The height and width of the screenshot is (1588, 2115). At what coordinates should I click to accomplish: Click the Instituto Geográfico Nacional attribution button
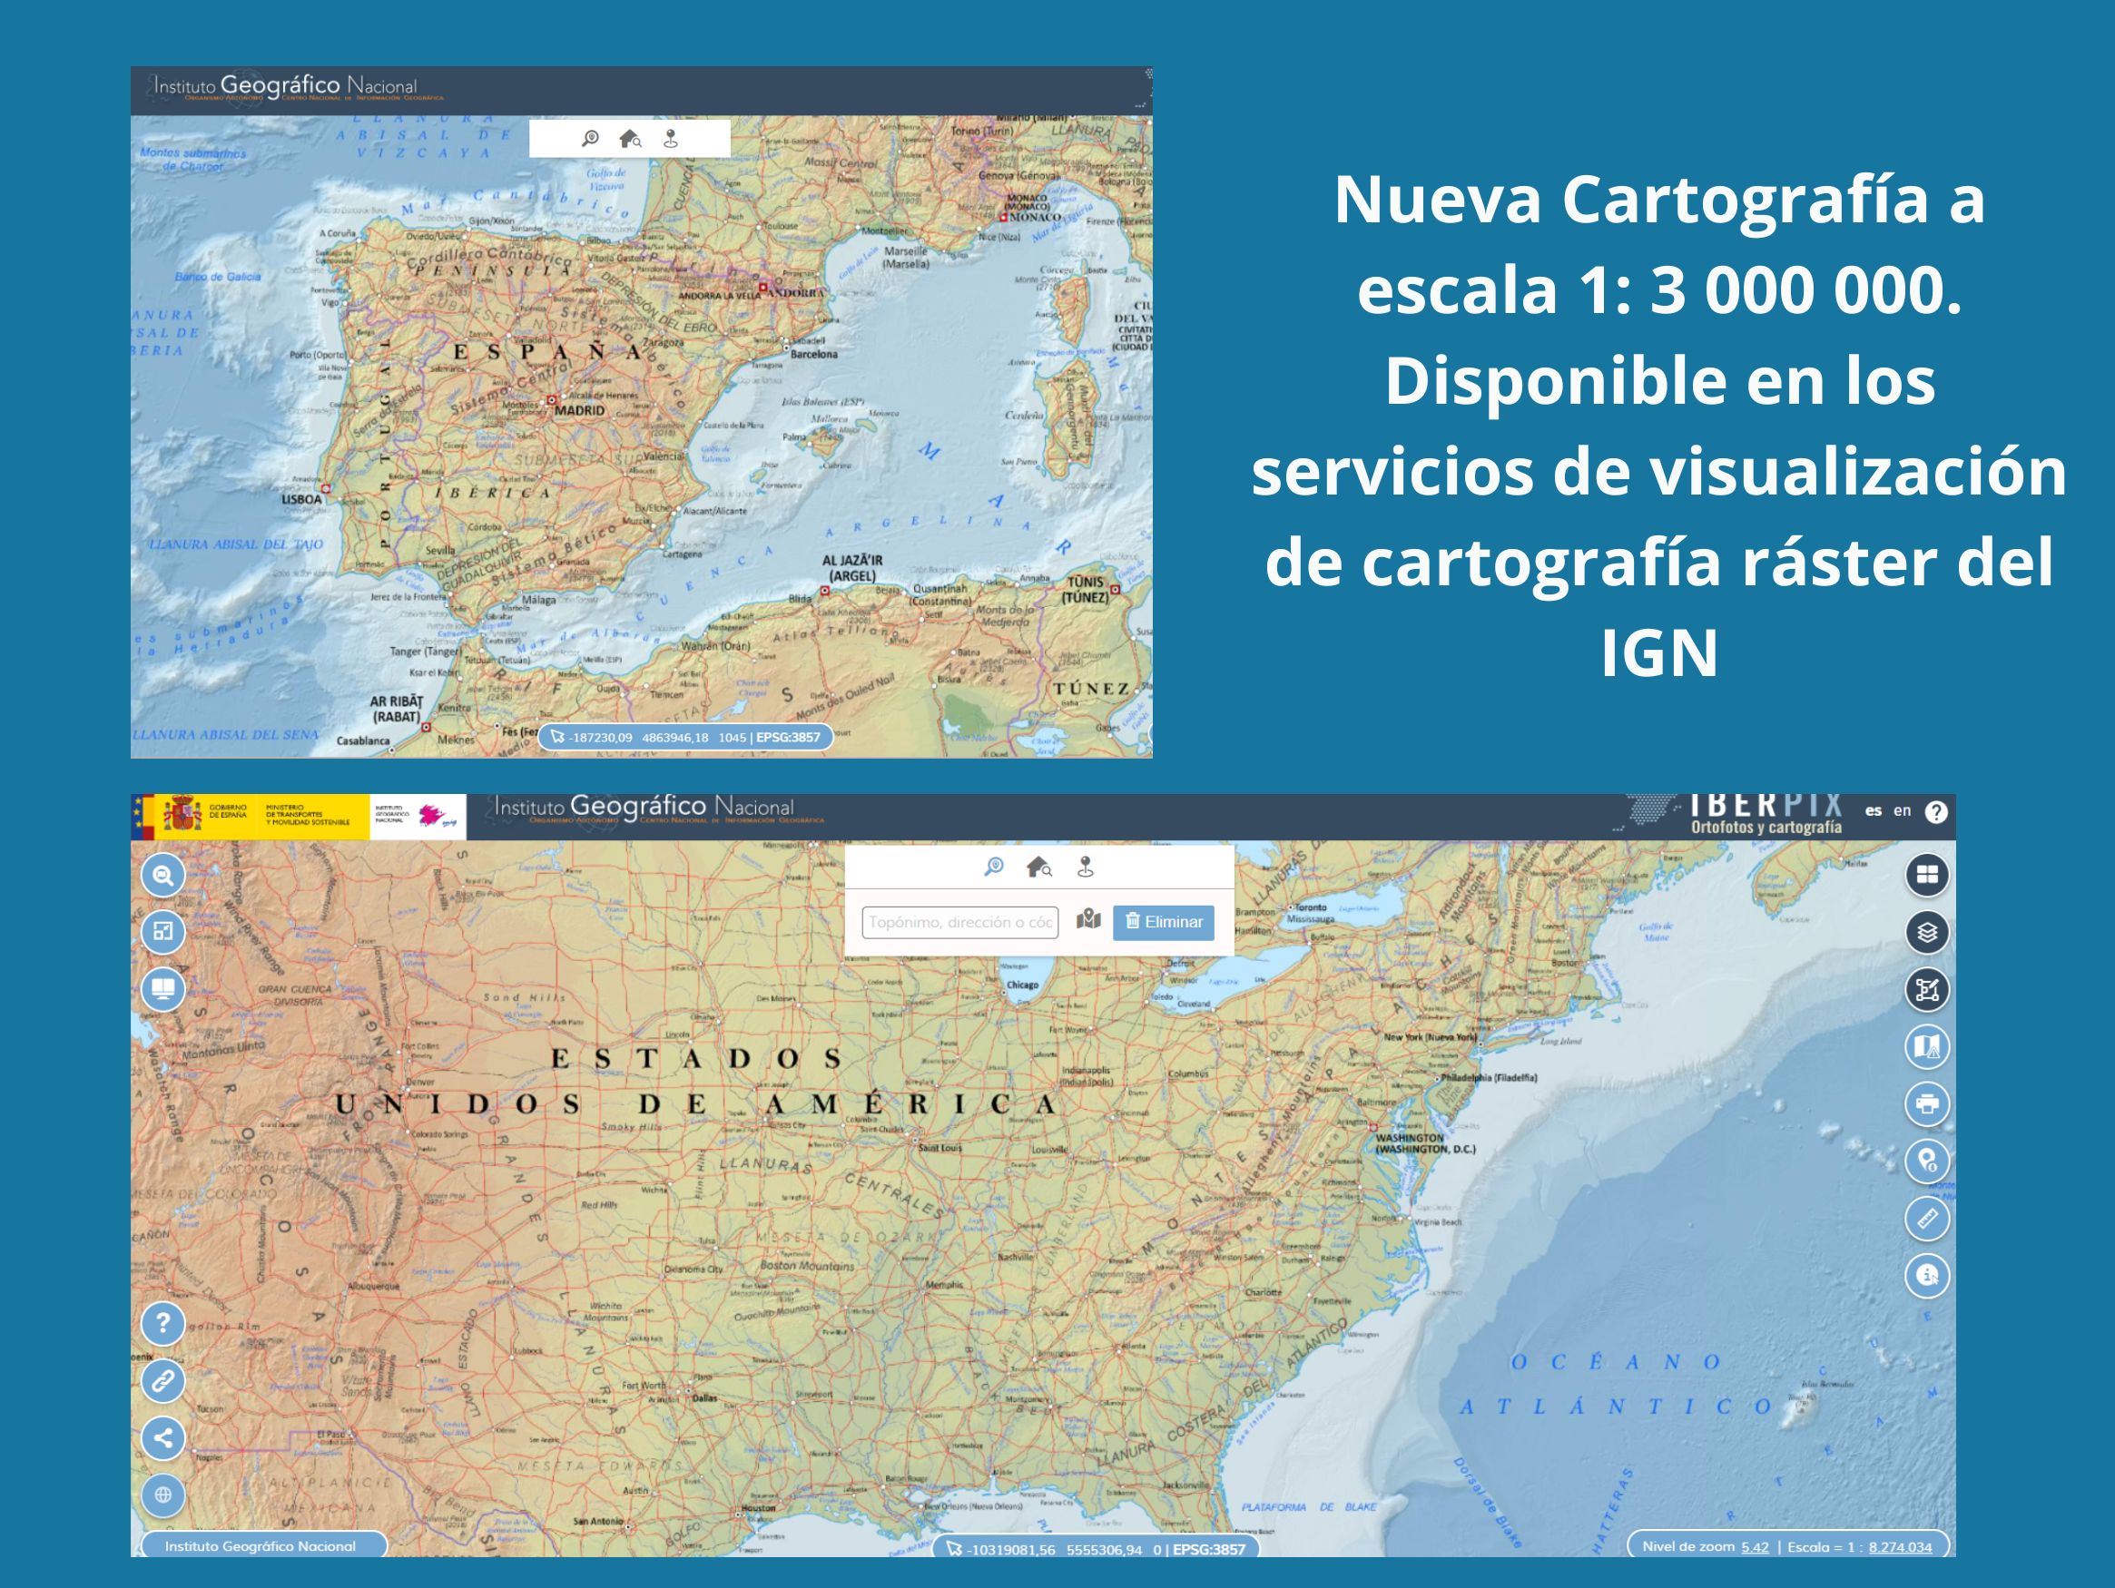click(x=261, y=1546)
